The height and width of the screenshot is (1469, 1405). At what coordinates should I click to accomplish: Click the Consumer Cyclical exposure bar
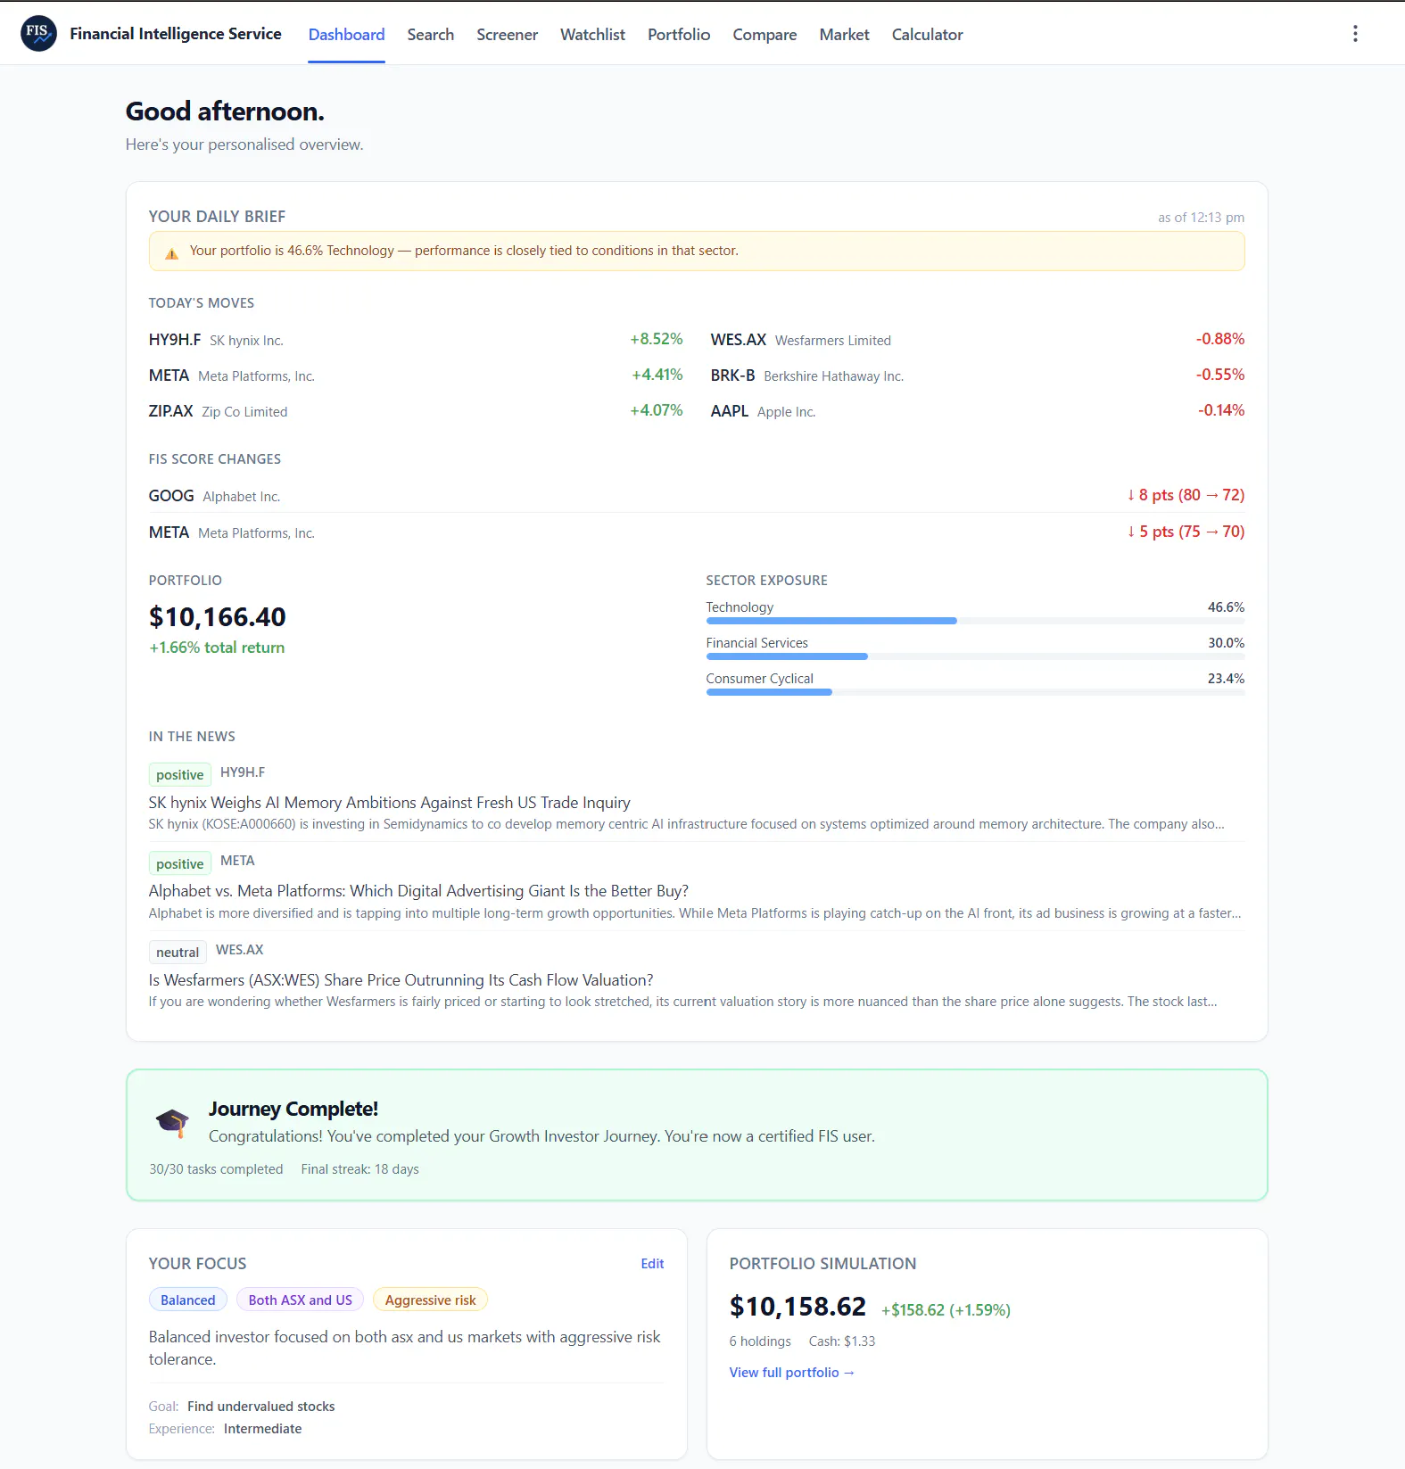pyautogui.click(x=975, y=692)
